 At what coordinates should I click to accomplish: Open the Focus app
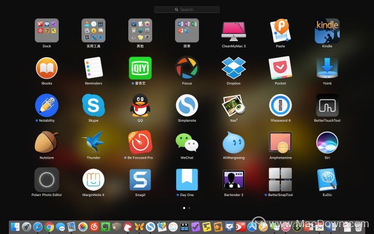pos(187,68)
